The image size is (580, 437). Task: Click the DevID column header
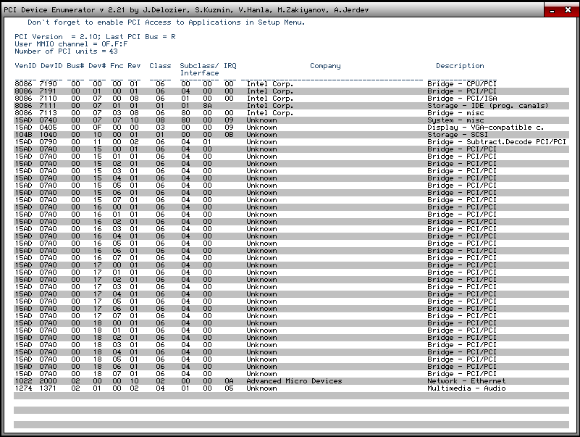pos(51,66)
